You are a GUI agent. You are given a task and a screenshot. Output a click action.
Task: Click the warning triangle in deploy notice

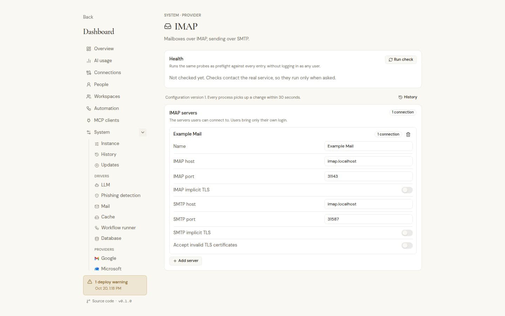pyautogui.click(x=90, y=282)
